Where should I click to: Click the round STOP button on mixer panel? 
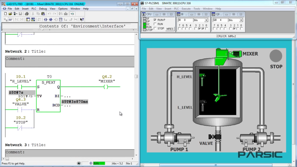click(276, 56)
